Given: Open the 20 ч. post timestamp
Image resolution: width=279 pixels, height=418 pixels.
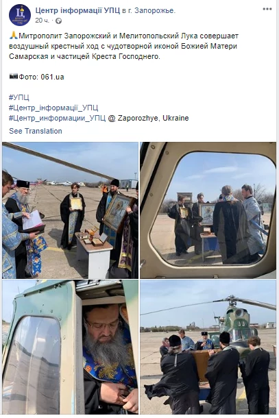Looking at the screenshot, I should pyautogui.click(x=42, y=21).
